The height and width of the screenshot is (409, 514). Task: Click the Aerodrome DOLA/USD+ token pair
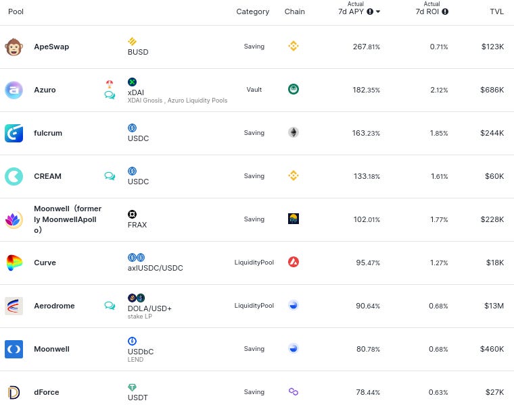149,308
